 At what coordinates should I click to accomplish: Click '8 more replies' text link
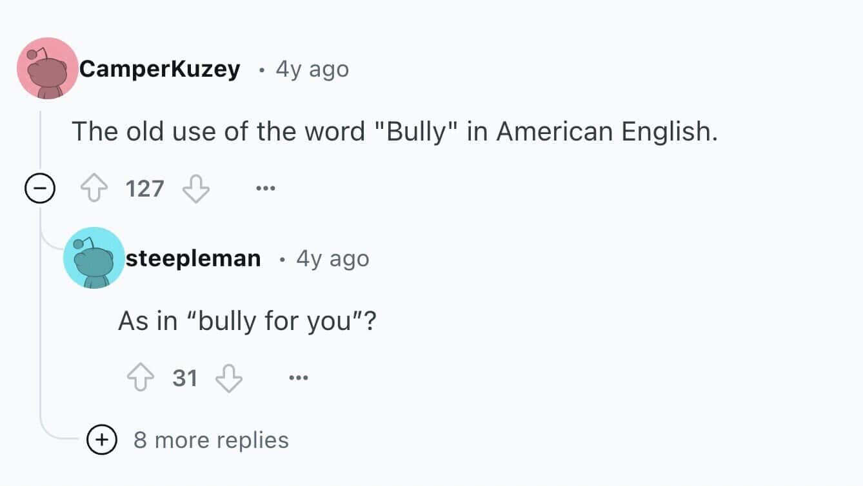click(211, 440)
